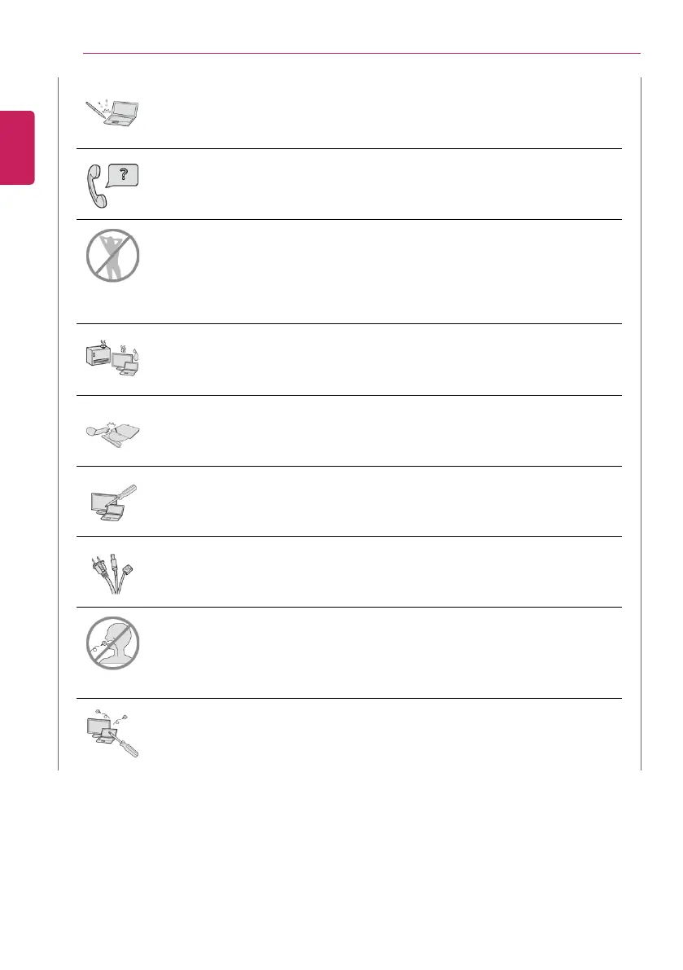683x970 pixels.
Task: Click the monitor in bottom screw illustration
Action: point(99,727)
